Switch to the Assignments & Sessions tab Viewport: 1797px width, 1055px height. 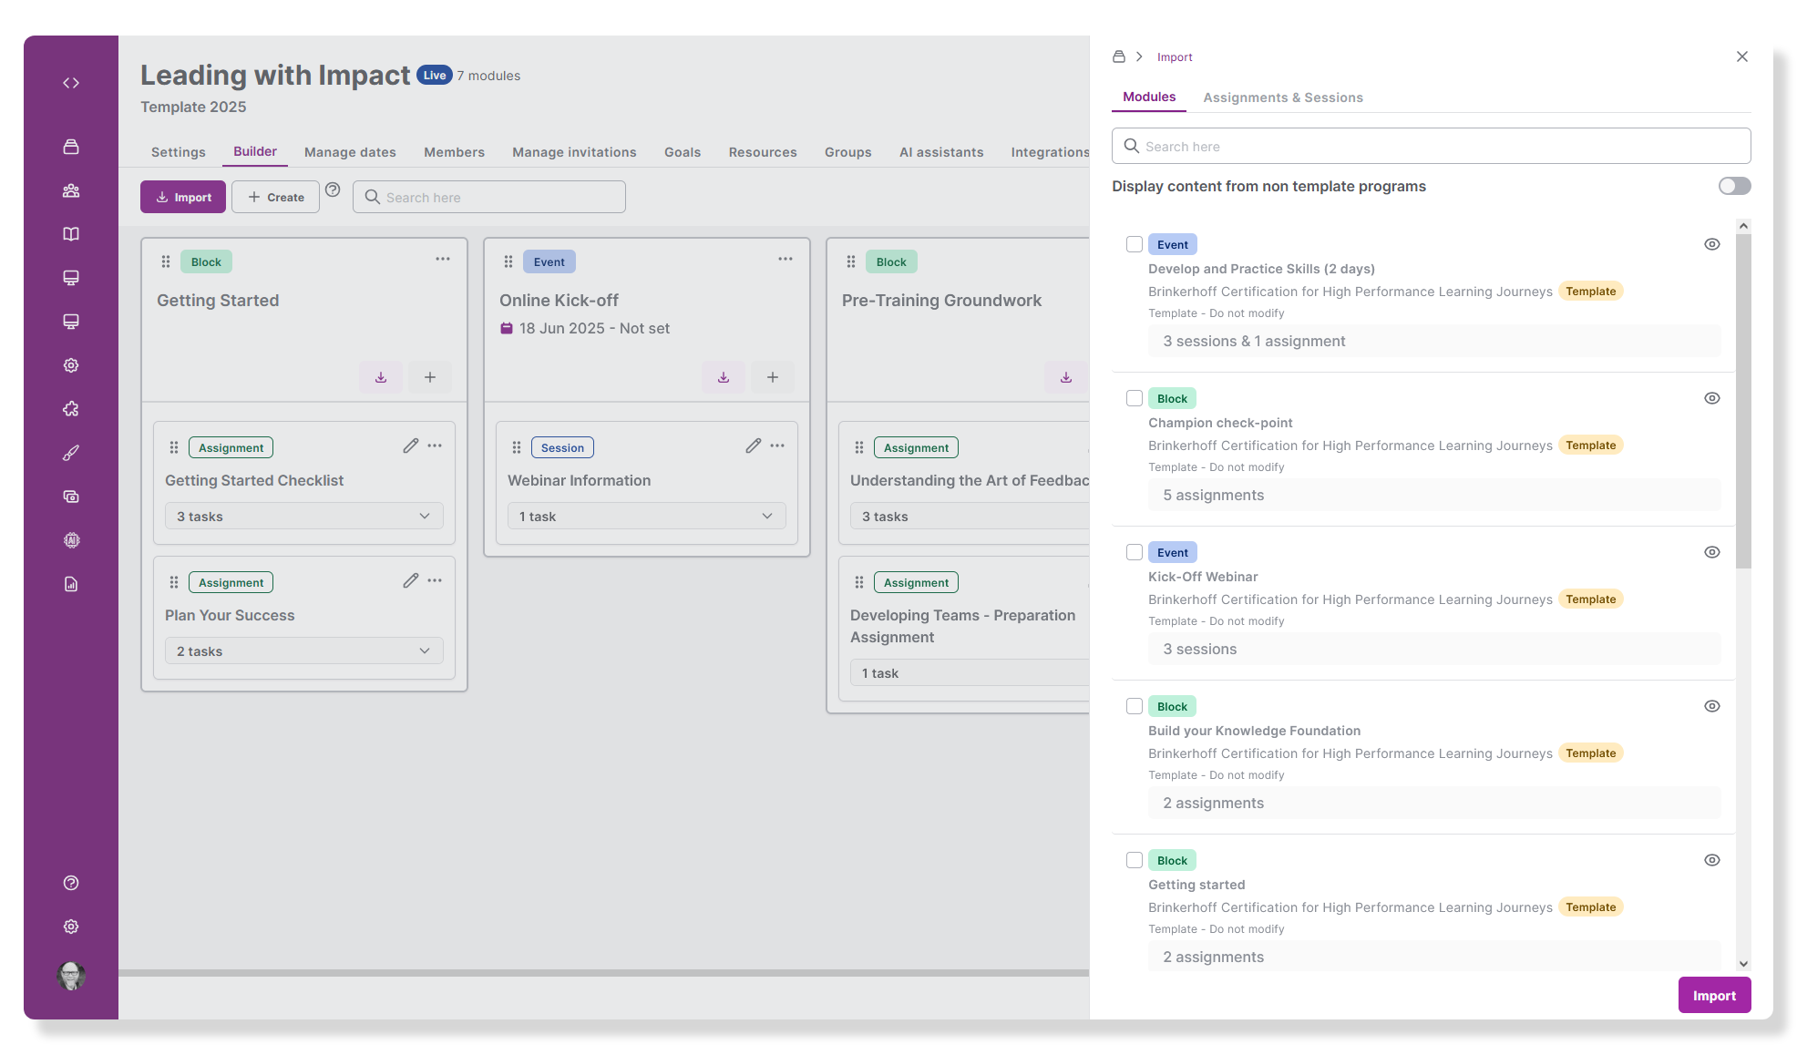pyautogui.click(x=1283, y=97)
